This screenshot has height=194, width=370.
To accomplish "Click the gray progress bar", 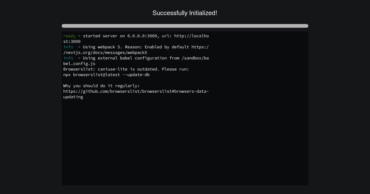I will click(x=185, y=26).
